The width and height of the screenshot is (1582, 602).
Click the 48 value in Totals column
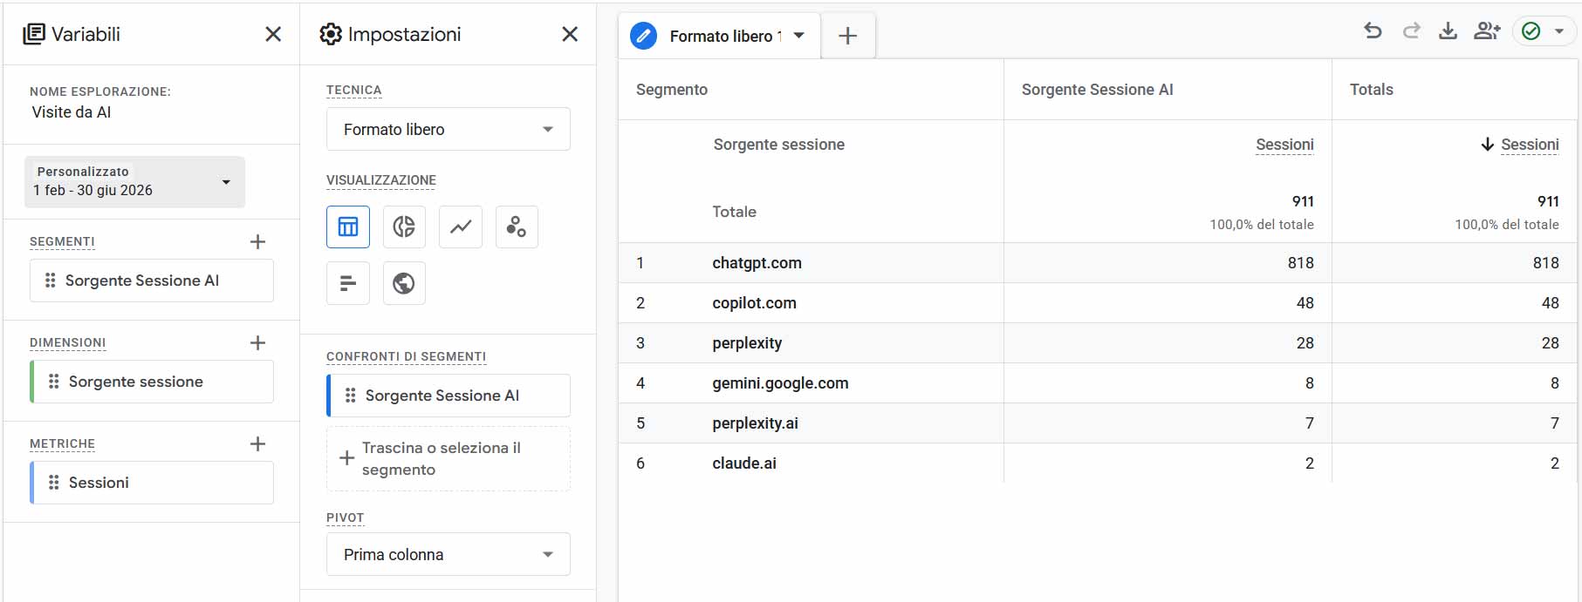(x=1550, y=303)
